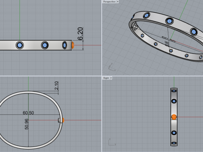Select the 50.96 vertical dimension text
The height and width of the screenshot is (152, 203).
(27, 124)
